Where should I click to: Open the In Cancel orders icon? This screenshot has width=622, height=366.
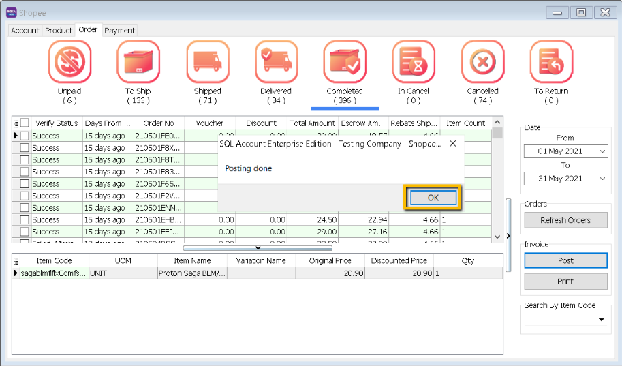(414, 62)
